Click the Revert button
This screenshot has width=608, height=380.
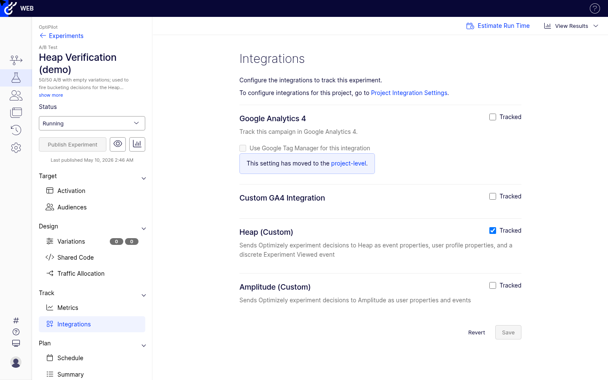(477, 332)
